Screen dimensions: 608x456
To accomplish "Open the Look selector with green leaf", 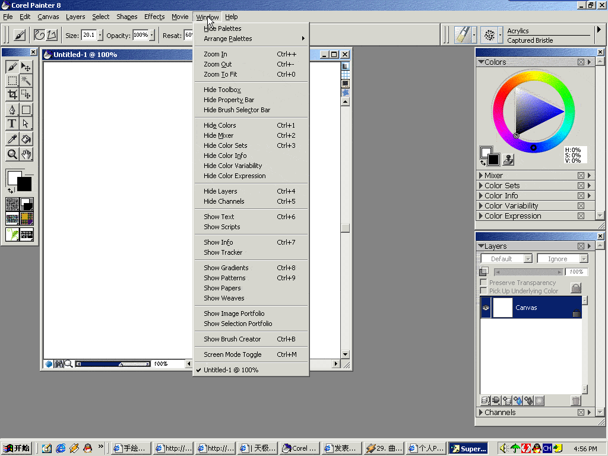I will click(x=12, y=234).
